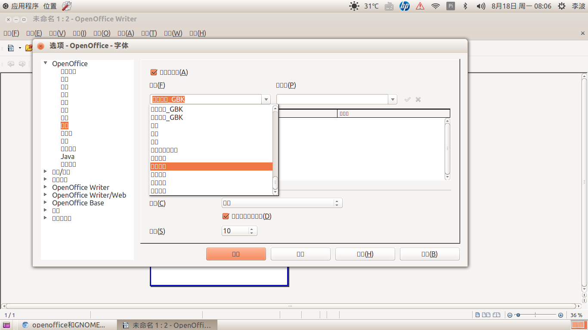The image size is (588, 330).
Task: Select single-page view layout icon in status bar
Action: coord(478,315)
